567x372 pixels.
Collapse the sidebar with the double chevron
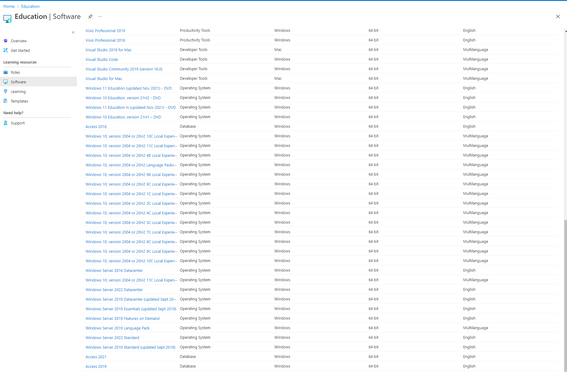point(73,32)
